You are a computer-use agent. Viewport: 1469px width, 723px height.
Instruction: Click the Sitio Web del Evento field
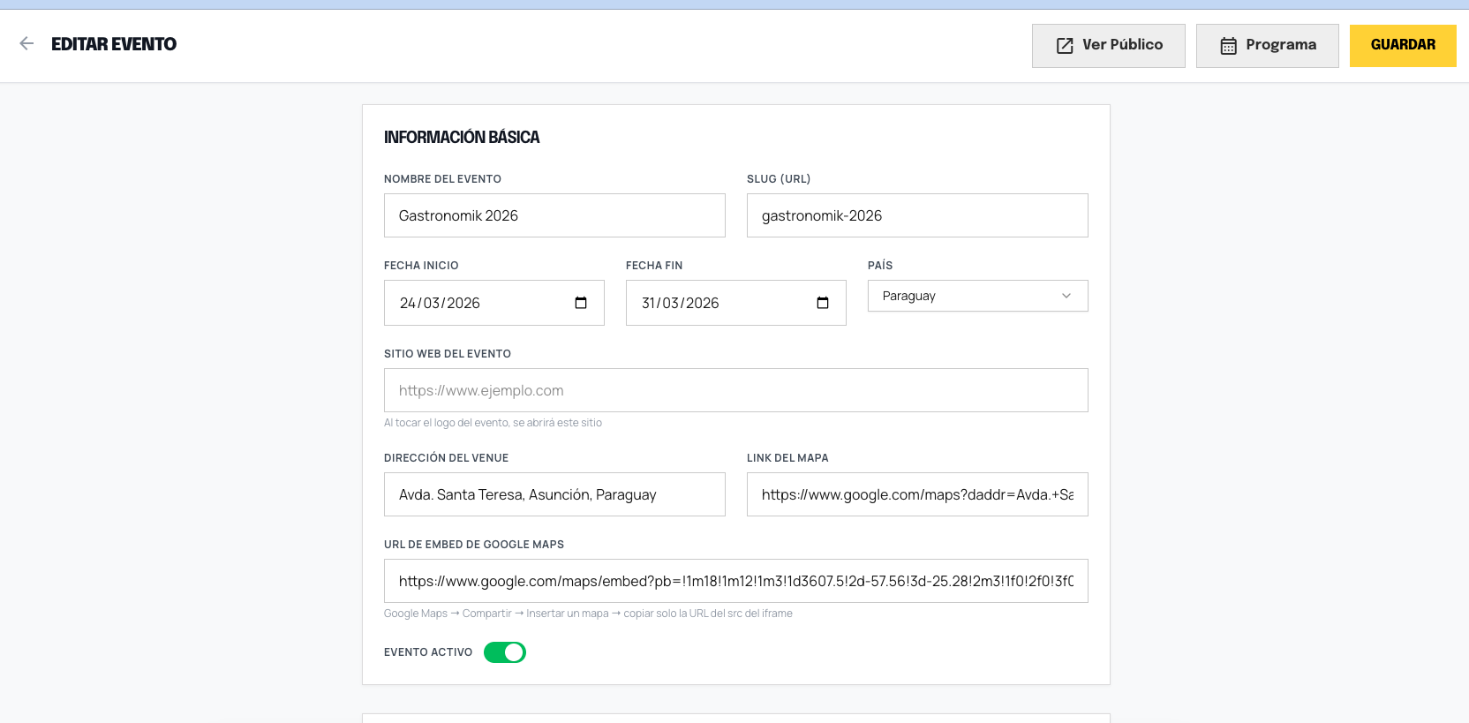[736, 390]
